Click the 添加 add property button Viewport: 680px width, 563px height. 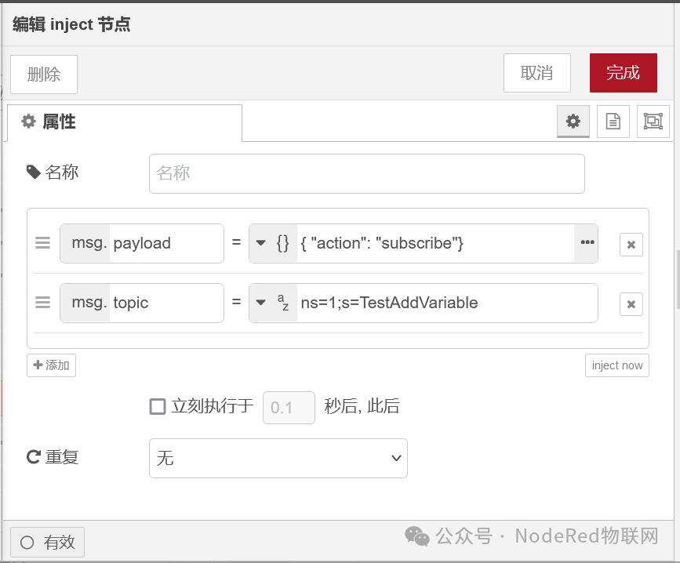pyautogui.click(x=51, y=365)
